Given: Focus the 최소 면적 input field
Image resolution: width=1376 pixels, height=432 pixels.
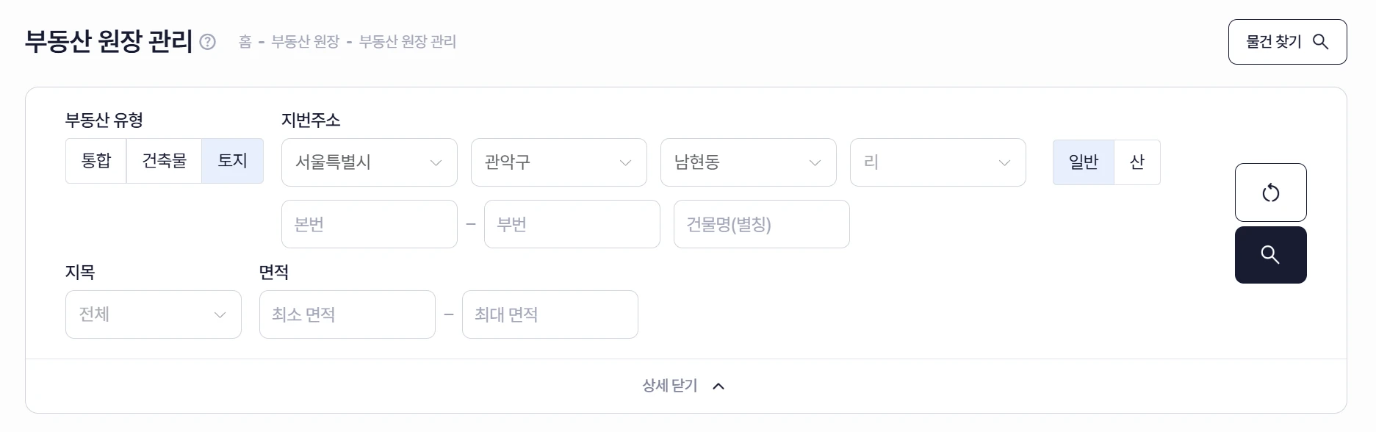Looking at the screenshot, I should click(x=347, y=314).
